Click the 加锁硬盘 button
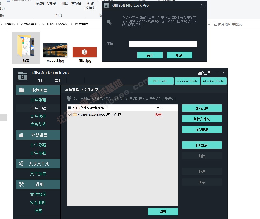 202,130
